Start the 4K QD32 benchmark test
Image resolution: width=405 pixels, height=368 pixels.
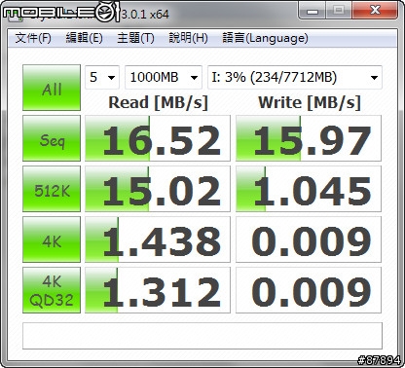[x=52, y=290]
